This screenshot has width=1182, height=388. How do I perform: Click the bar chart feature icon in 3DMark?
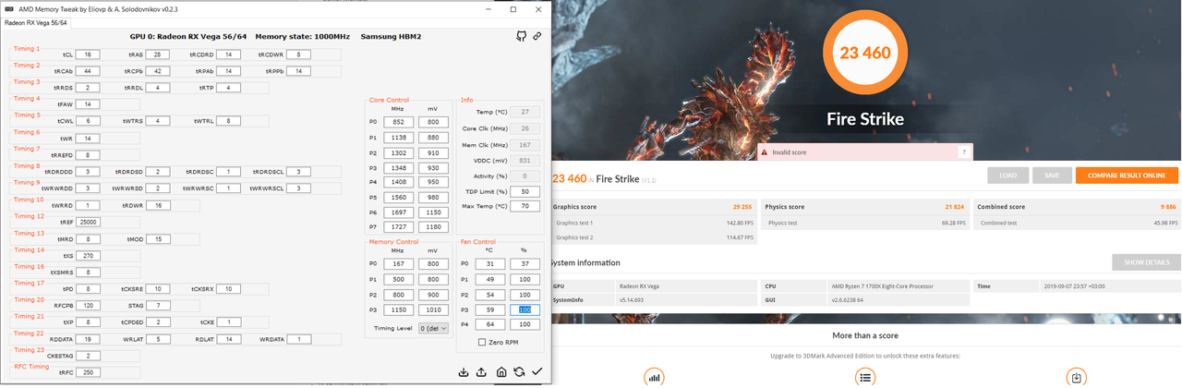[655, 377]
